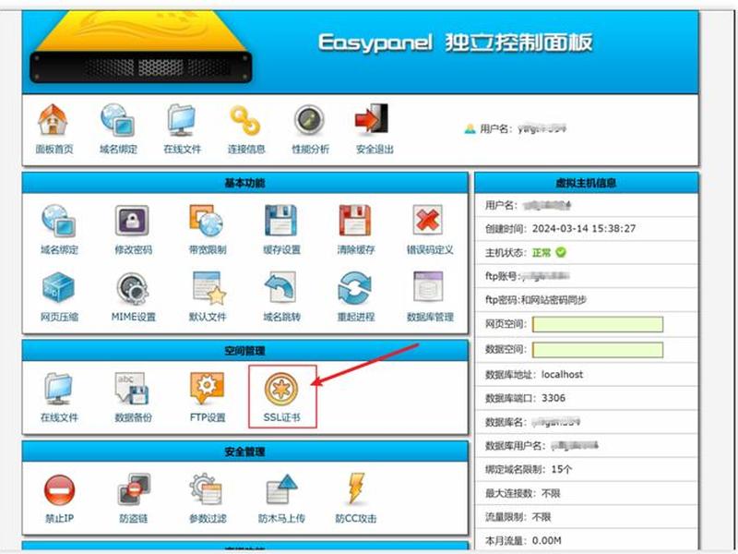The image size is (738, 554).
Task: Click the 数据库端口 3306 value
Action: 553,398
